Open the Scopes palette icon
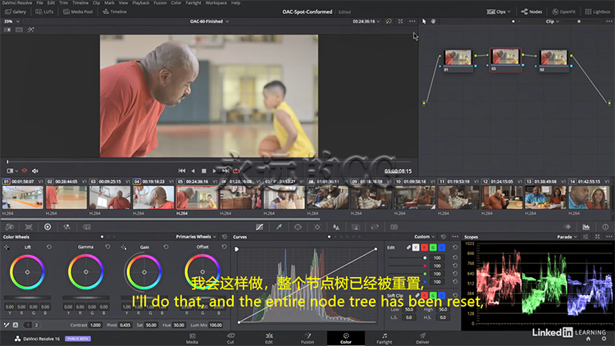Viewport: 615px width, 346px height. 586,227
